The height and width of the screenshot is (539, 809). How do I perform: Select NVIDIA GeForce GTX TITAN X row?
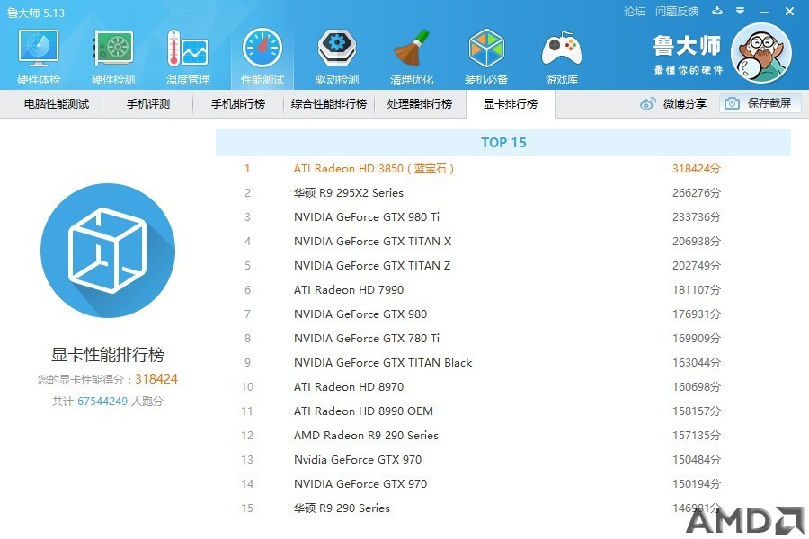[503, 242]
